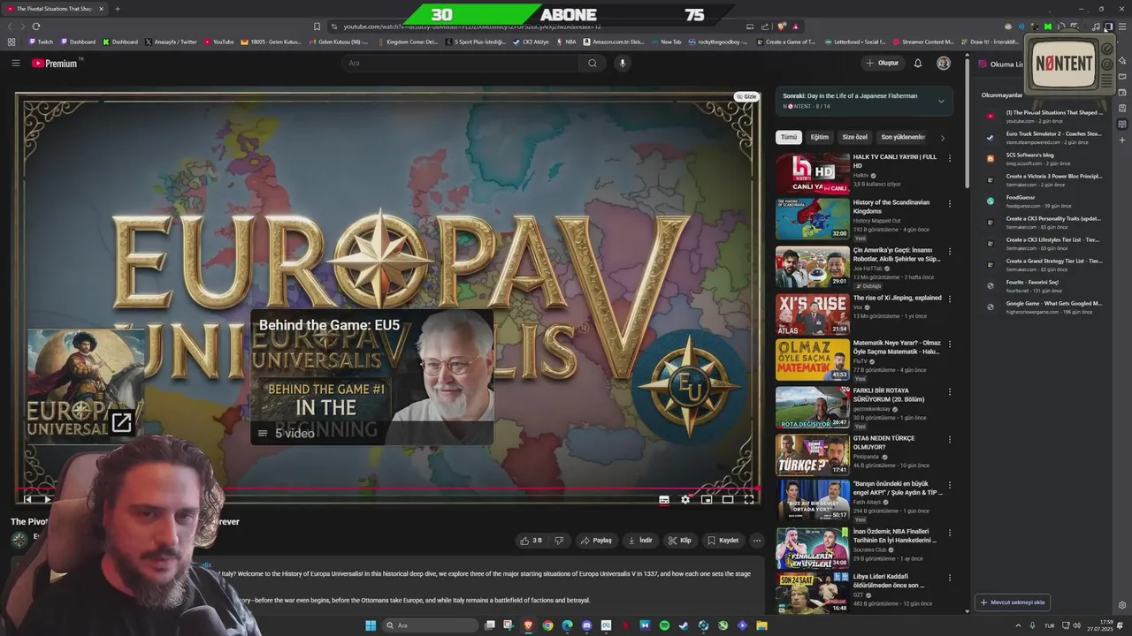Select the Tümü filter chip
The width and height of the screenshot is (1132, 636).
(x=789, y=137)
